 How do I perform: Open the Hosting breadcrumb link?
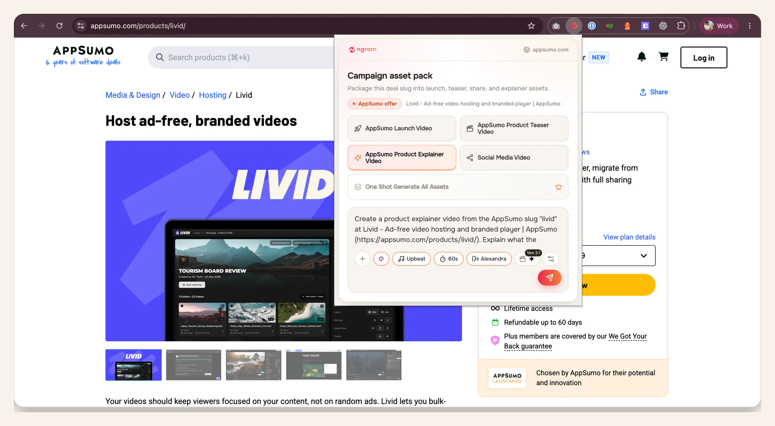pyautogui.click(x=212, y=95)
